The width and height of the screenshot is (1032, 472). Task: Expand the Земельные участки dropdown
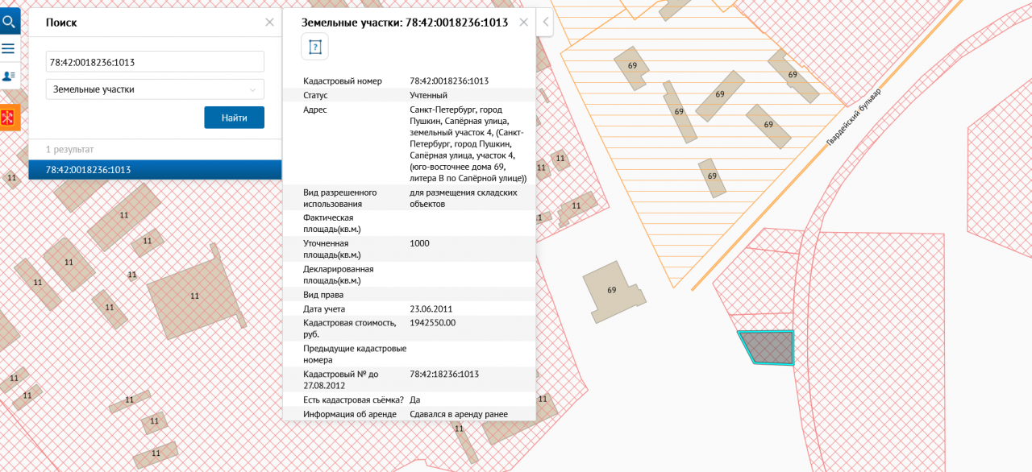tap(155, 89)
